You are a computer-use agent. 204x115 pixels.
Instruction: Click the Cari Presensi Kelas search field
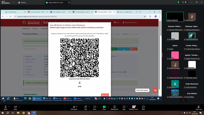point(36,49)
